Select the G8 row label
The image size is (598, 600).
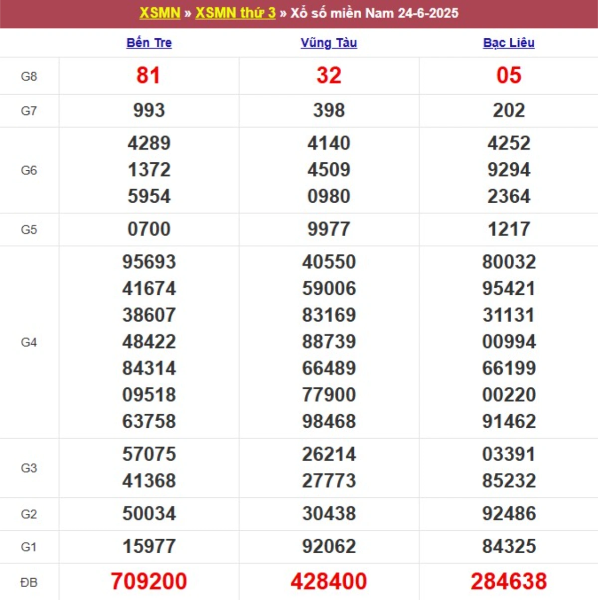click(29, 76)
